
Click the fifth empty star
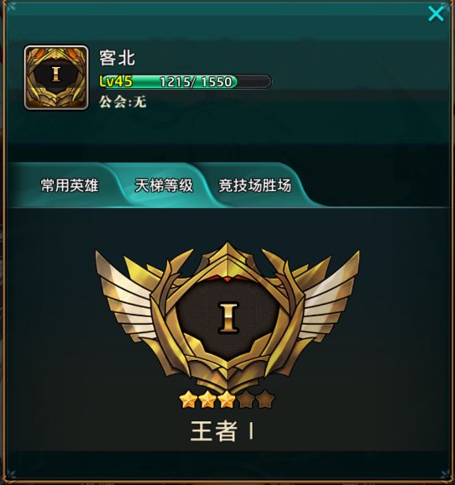tap(265, 399)
